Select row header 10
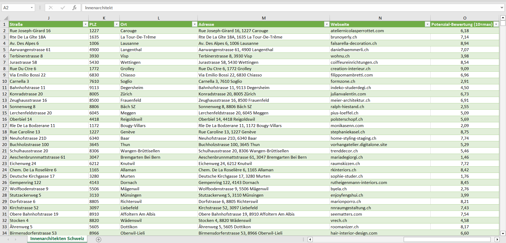Viewport: 506px width, 243px height. [4, 81]
